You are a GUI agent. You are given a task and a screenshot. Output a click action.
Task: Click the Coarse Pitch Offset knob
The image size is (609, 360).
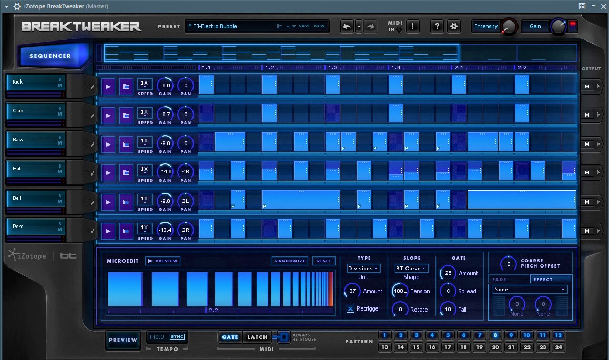tap(509, 264)
